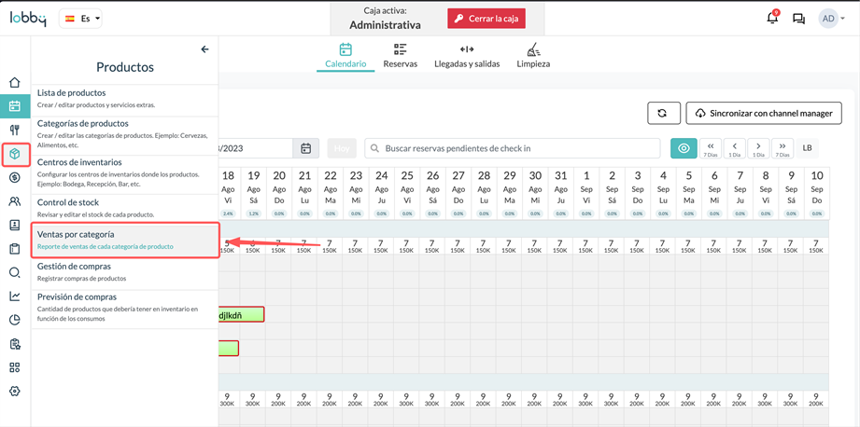Open the settings gear sidebar icon
Image resolution: width=860 pixels, height=427 pixels.
[15, 391]
